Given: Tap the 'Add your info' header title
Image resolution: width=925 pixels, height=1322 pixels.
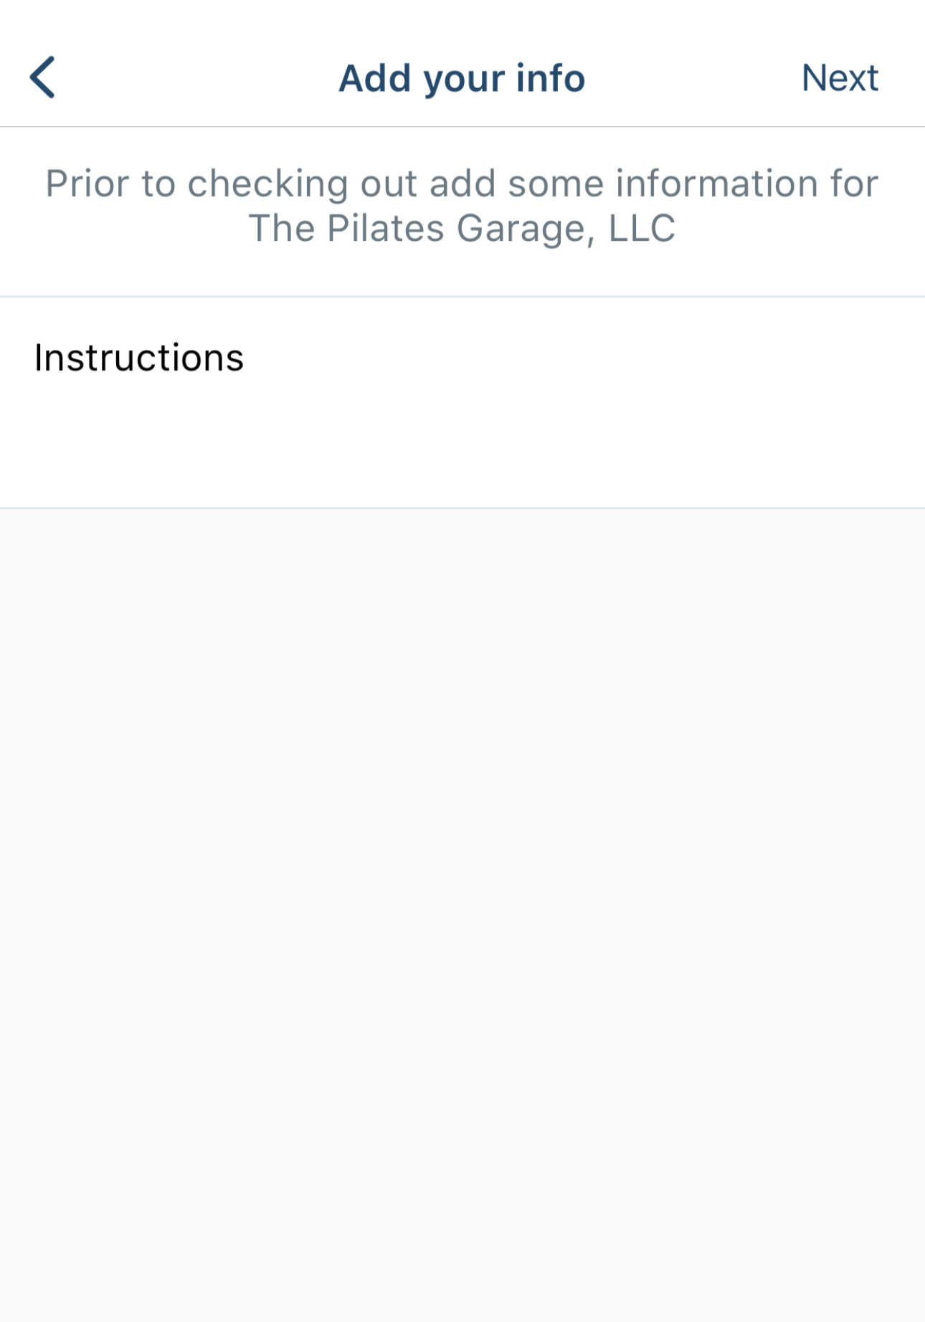Looking at the screenshot, I should pos(462,77).
